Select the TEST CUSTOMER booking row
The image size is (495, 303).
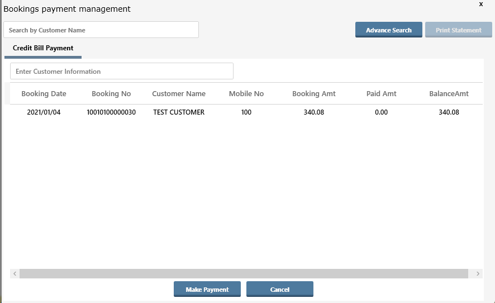[179, 112]
